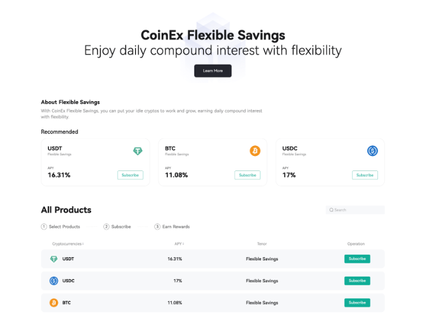The image size is (429, 322).
Task: Click the blue USDC icon in Recommended card
Action: [x=372, y=151]
